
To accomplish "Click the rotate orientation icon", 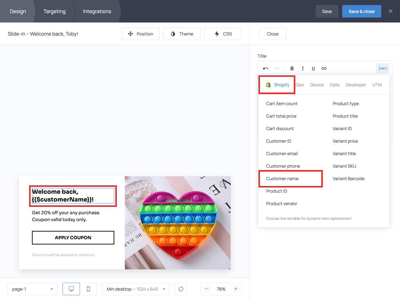I will (181, 289).
